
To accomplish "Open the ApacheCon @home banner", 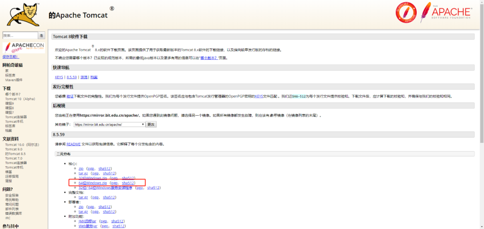I will pos(24,48).
